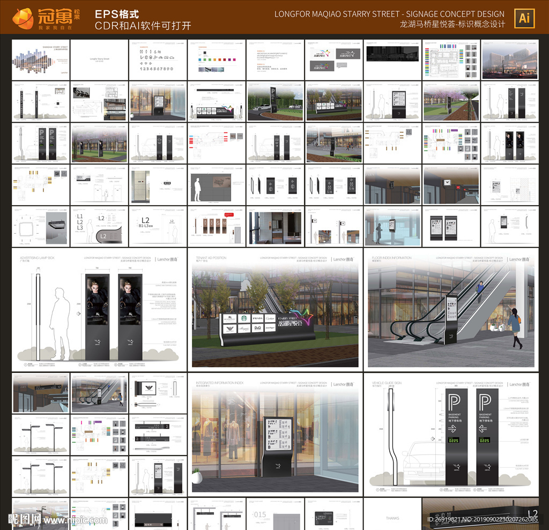Click the 'VEHICLE GUIDE SIGN' page title
549x530 pixels.
pos(387,383)
